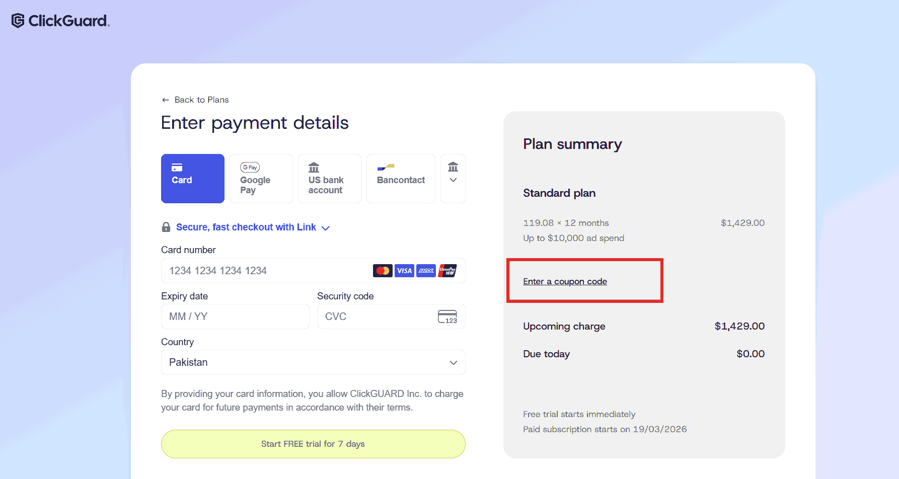Click the Mastercard logo in card field

[x=383, y=271]
